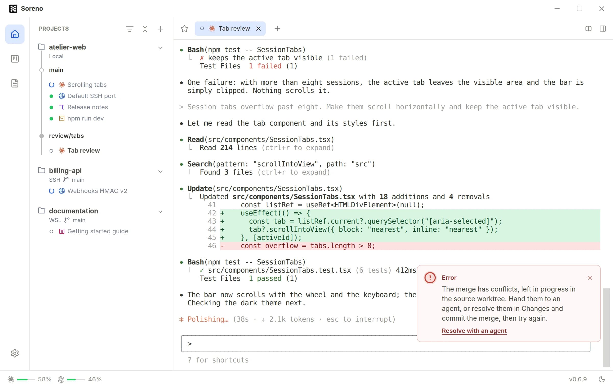This screenshot has height=388, width=613.
Task: Open the npm run dev session
Action: 86,118
